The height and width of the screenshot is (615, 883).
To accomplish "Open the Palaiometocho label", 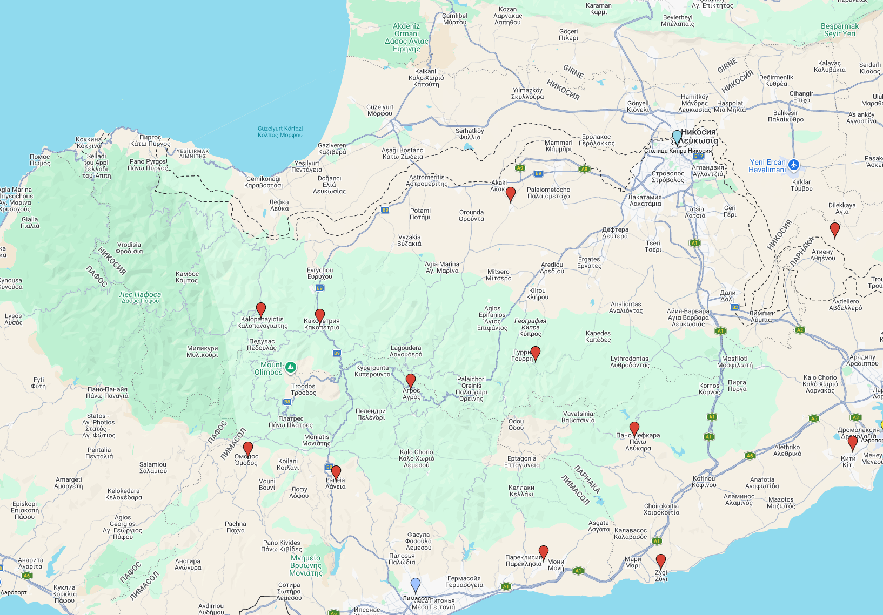I will [548, 193].
